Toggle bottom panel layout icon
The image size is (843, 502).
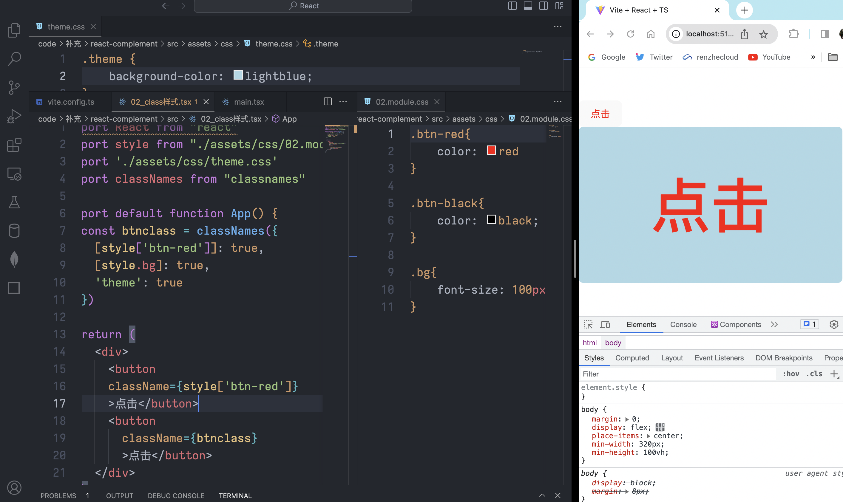(x=528, y=6)
